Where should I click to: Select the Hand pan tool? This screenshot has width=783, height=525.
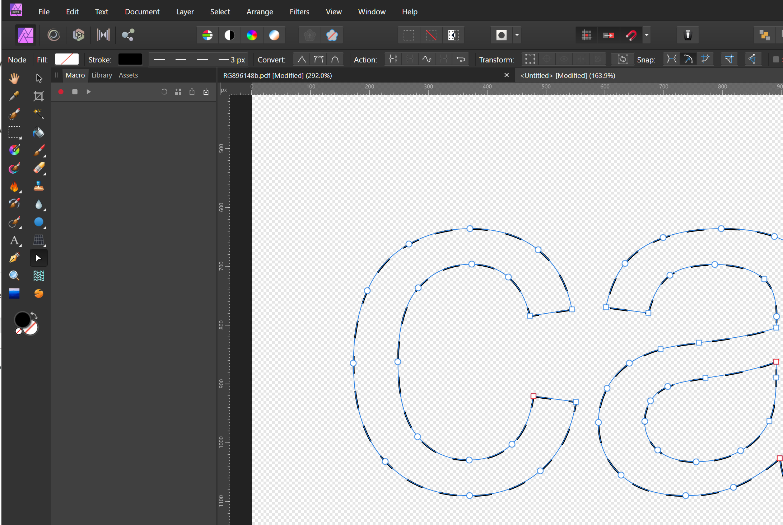click(14, 78)
